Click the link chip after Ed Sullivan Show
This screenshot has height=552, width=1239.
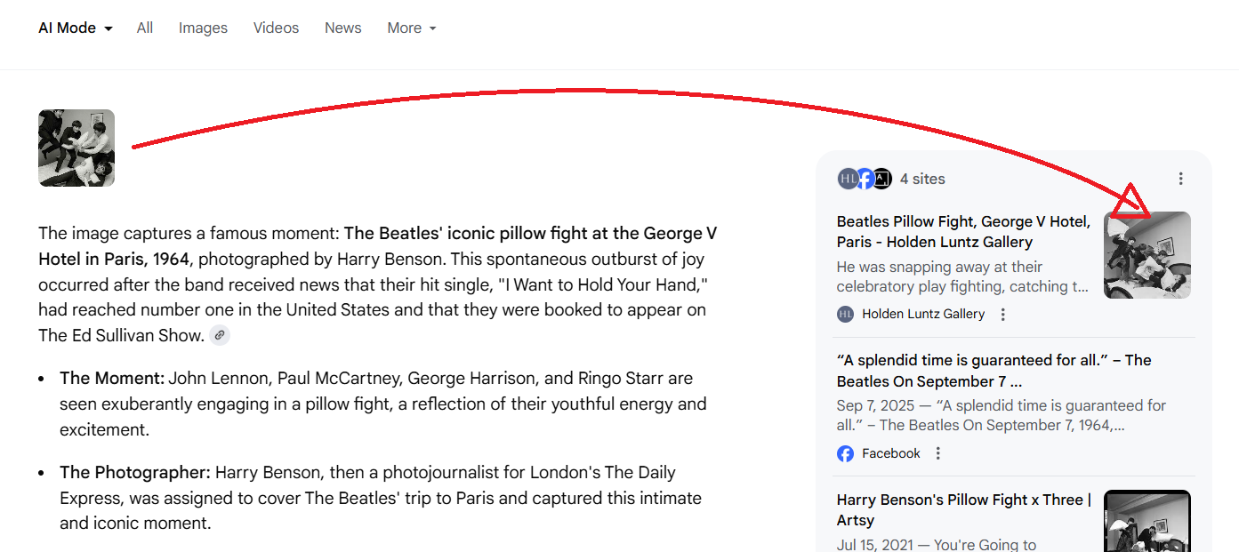coord(220,335)
